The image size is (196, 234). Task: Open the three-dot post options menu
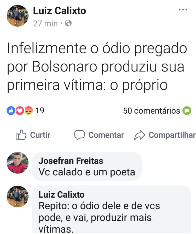(x=183, y=10)
